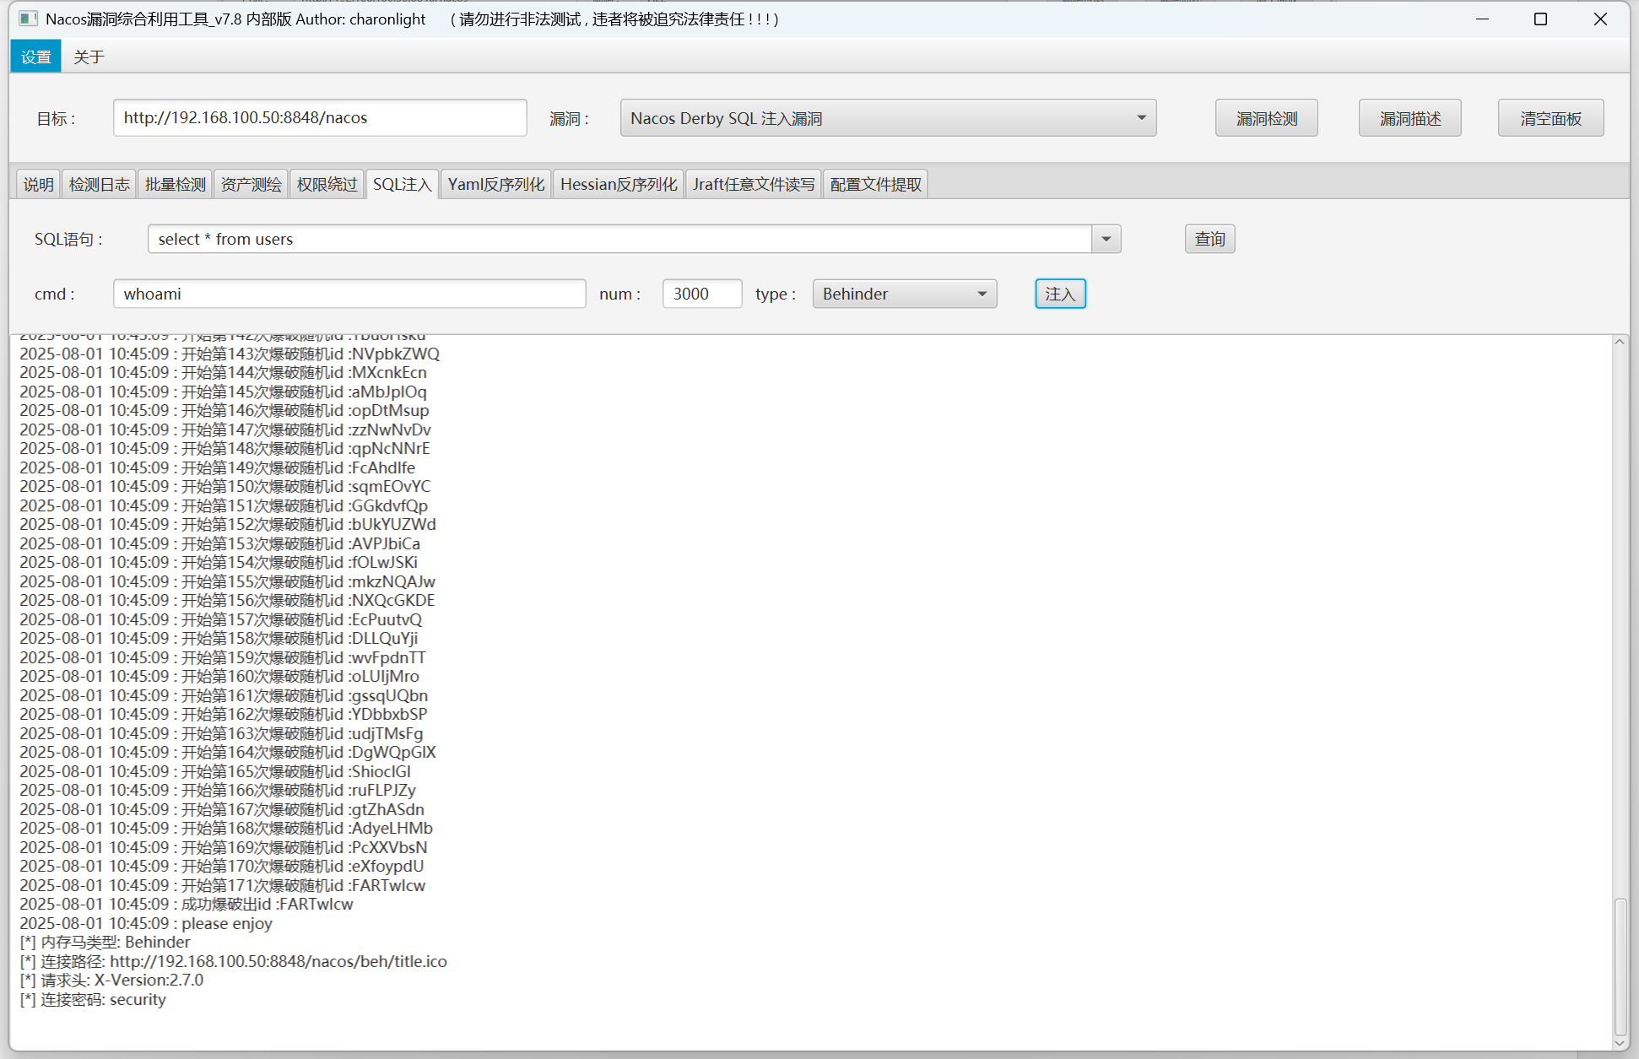Screen dimensions: 1639x1059
Task: Switch to the Hessian反序列化 tab
Action: (619, 184)
